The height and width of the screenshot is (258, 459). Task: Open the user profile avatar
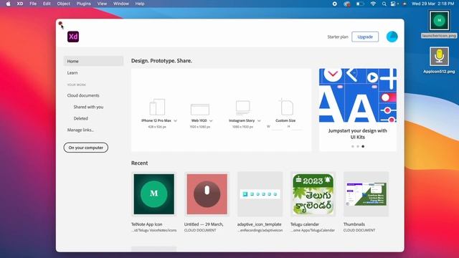[x=392, y=37]
